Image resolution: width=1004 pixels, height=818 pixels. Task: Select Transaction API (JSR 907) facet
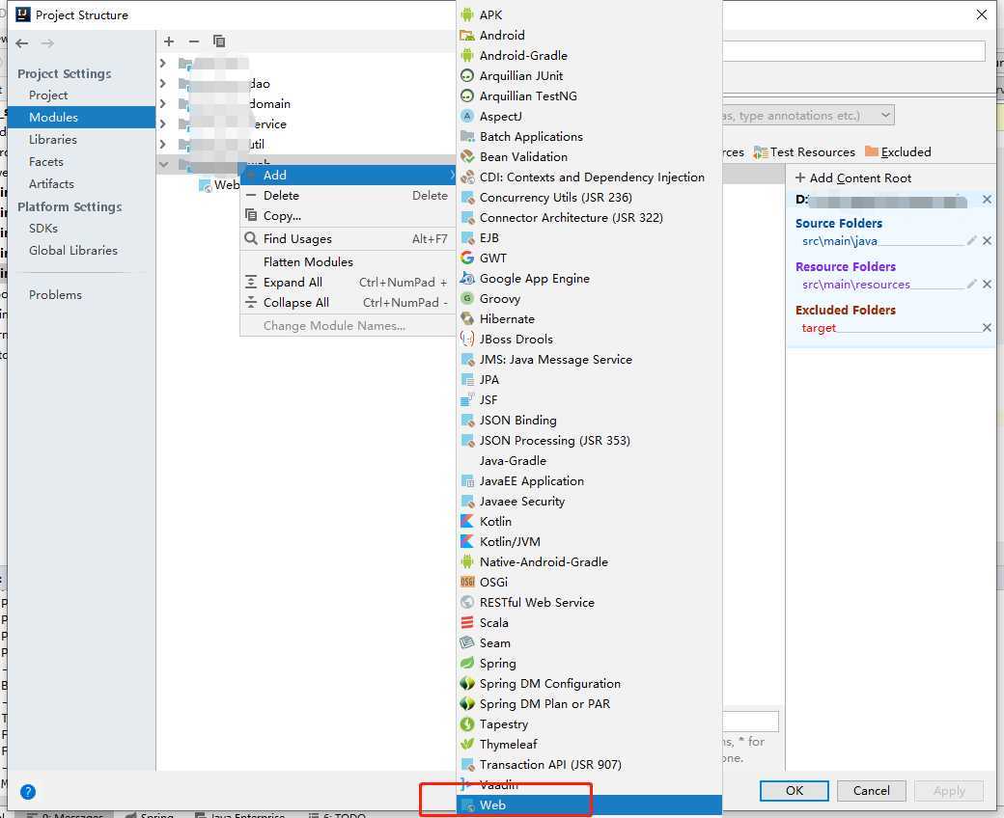click(590, 764)
